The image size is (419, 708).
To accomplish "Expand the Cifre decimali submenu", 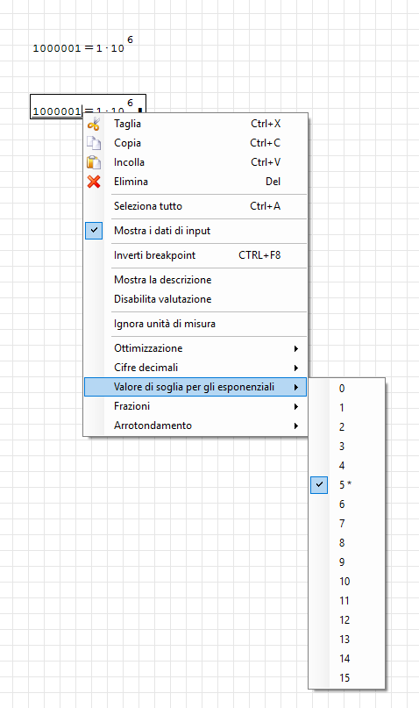I will coord(195,368).
